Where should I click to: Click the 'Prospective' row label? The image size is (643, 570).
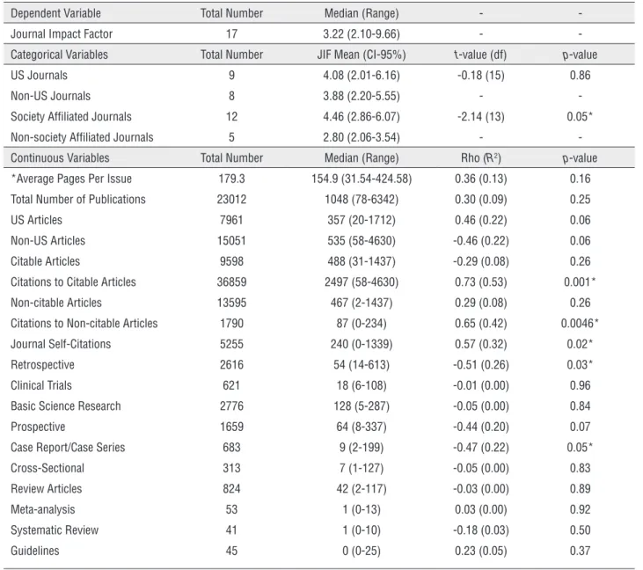coord(38,427)
